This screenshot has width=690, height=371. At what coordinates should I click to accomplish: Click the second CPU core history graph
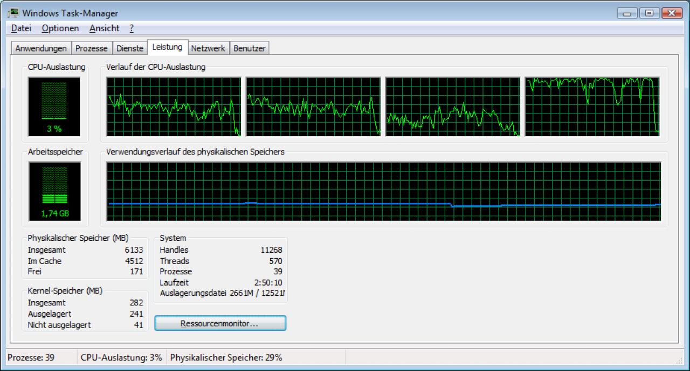(x=313, y=106)
